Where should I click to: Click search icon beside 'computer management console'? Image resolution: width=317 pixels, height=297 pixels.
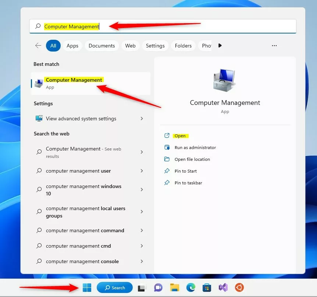[x=39, y=261]
